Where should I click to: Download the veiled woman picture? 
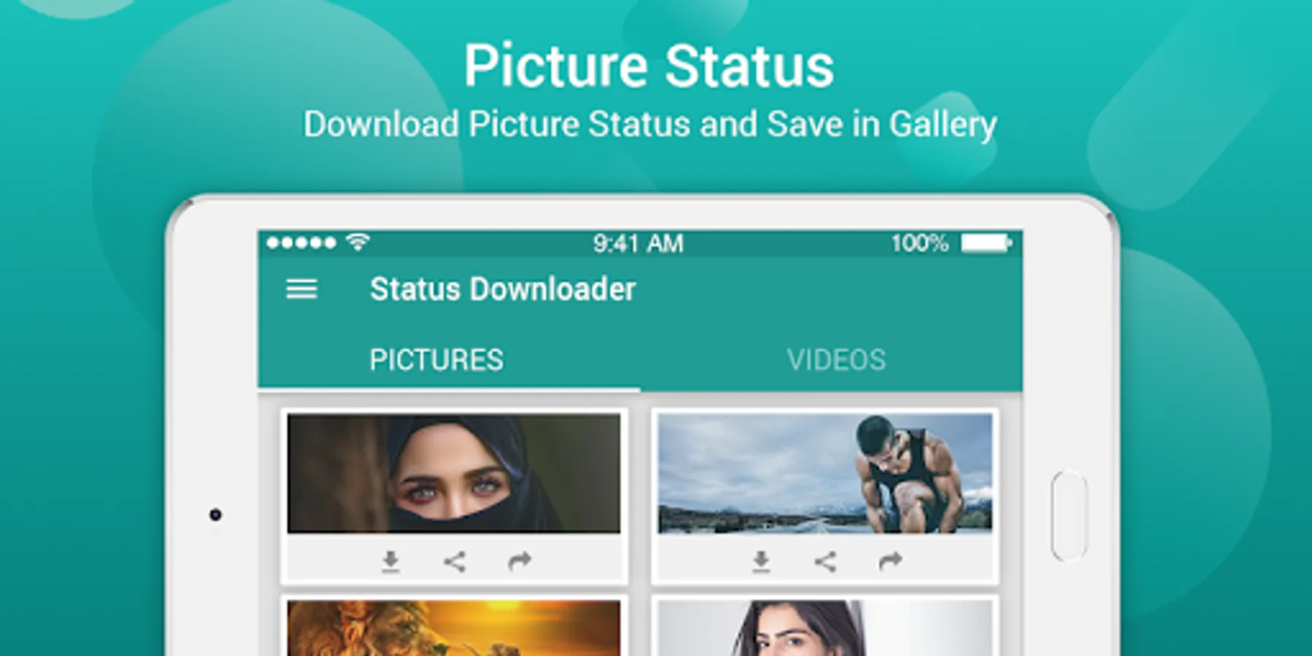(391, 561)
